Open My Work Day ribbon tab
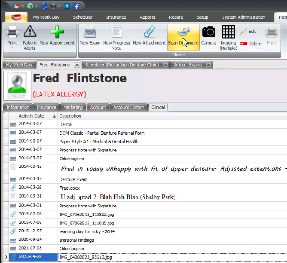This screenshot has height=263, width=287. click(x=46, y=17)
